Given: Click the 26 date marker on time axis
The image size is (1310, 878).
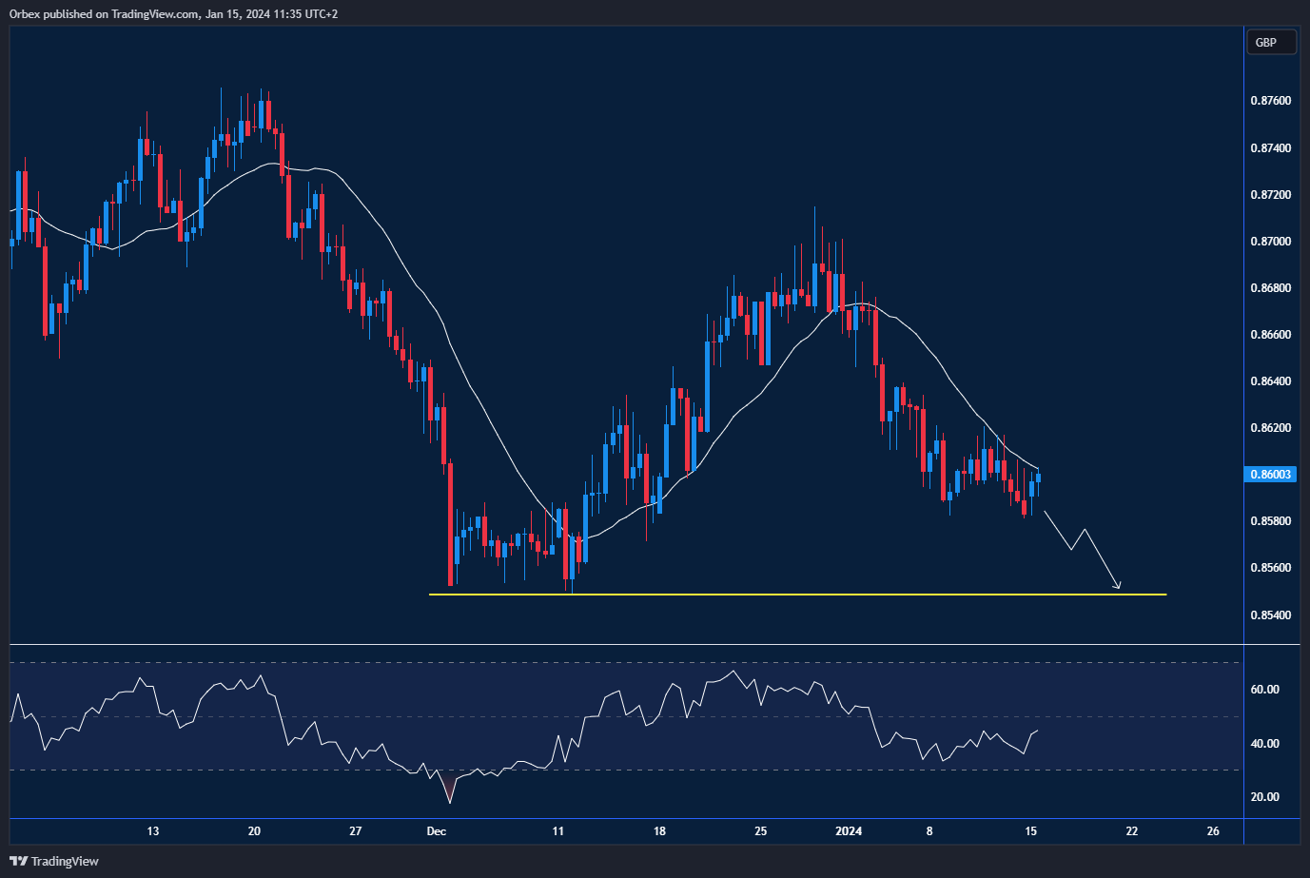Looking at the screenshot, I should coord(1213,831).
